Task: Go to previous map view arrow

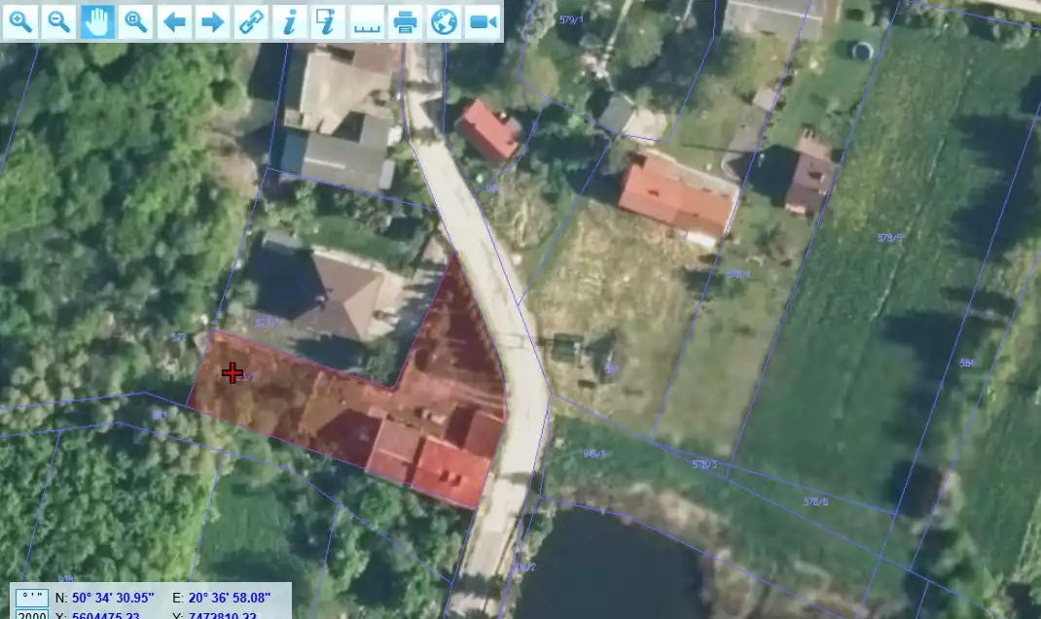Action: point(174,21)
